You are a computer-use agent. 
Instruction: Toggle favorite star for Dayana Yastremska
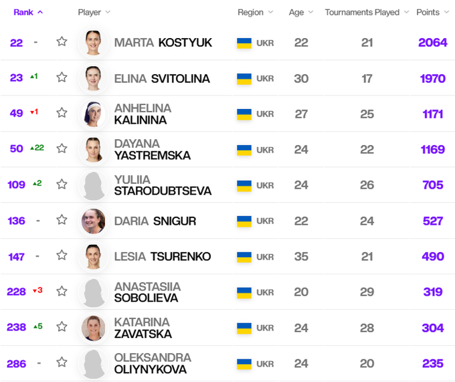(62, 149)
